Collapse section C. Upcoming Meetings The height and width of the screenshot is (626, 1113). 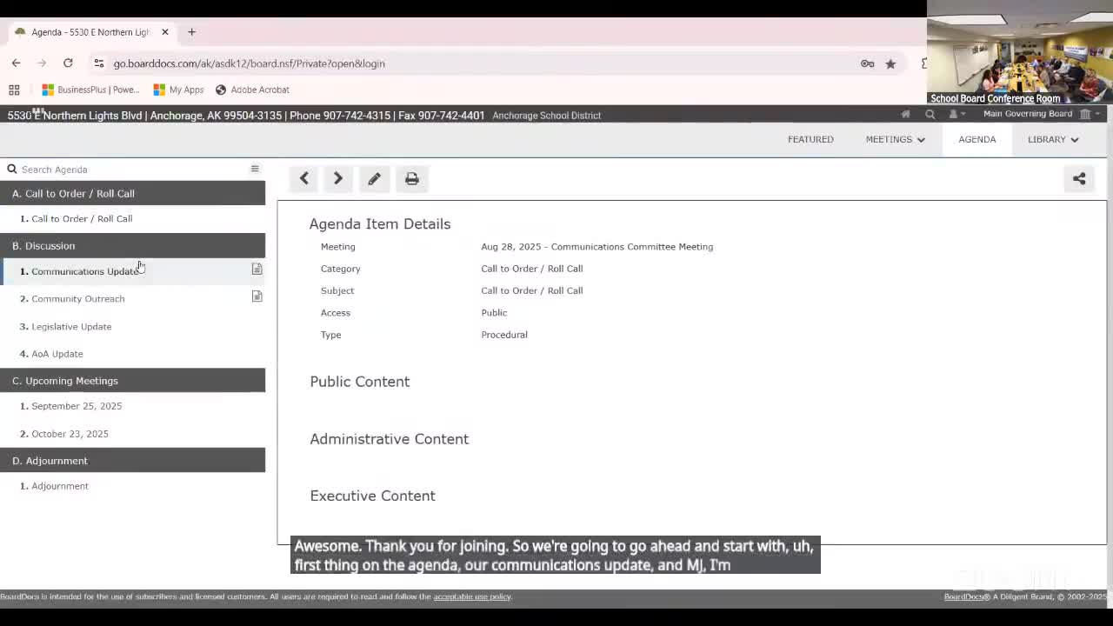[132, 380]
